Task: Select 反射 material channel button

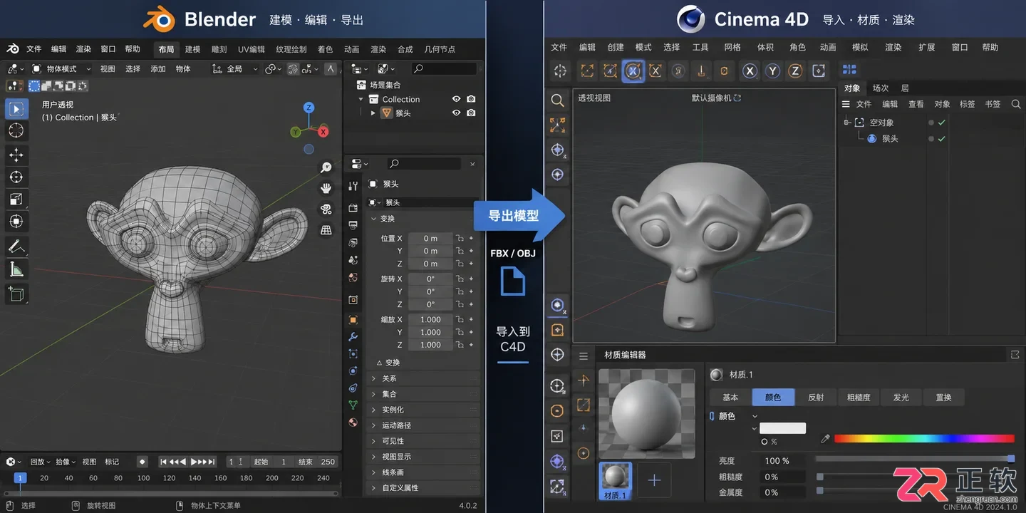Action: 816,398
